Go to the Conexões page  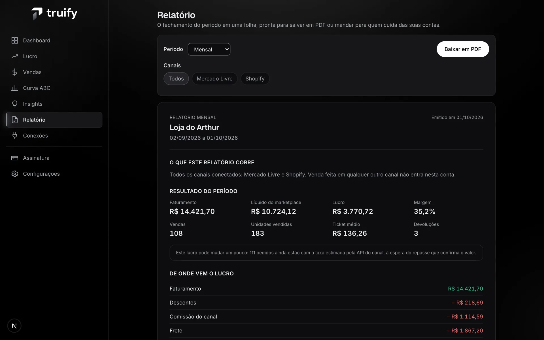point(54,136)
